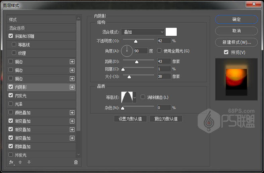Uncheck 斜面和浮雕 checkbox

coord(11,36)
